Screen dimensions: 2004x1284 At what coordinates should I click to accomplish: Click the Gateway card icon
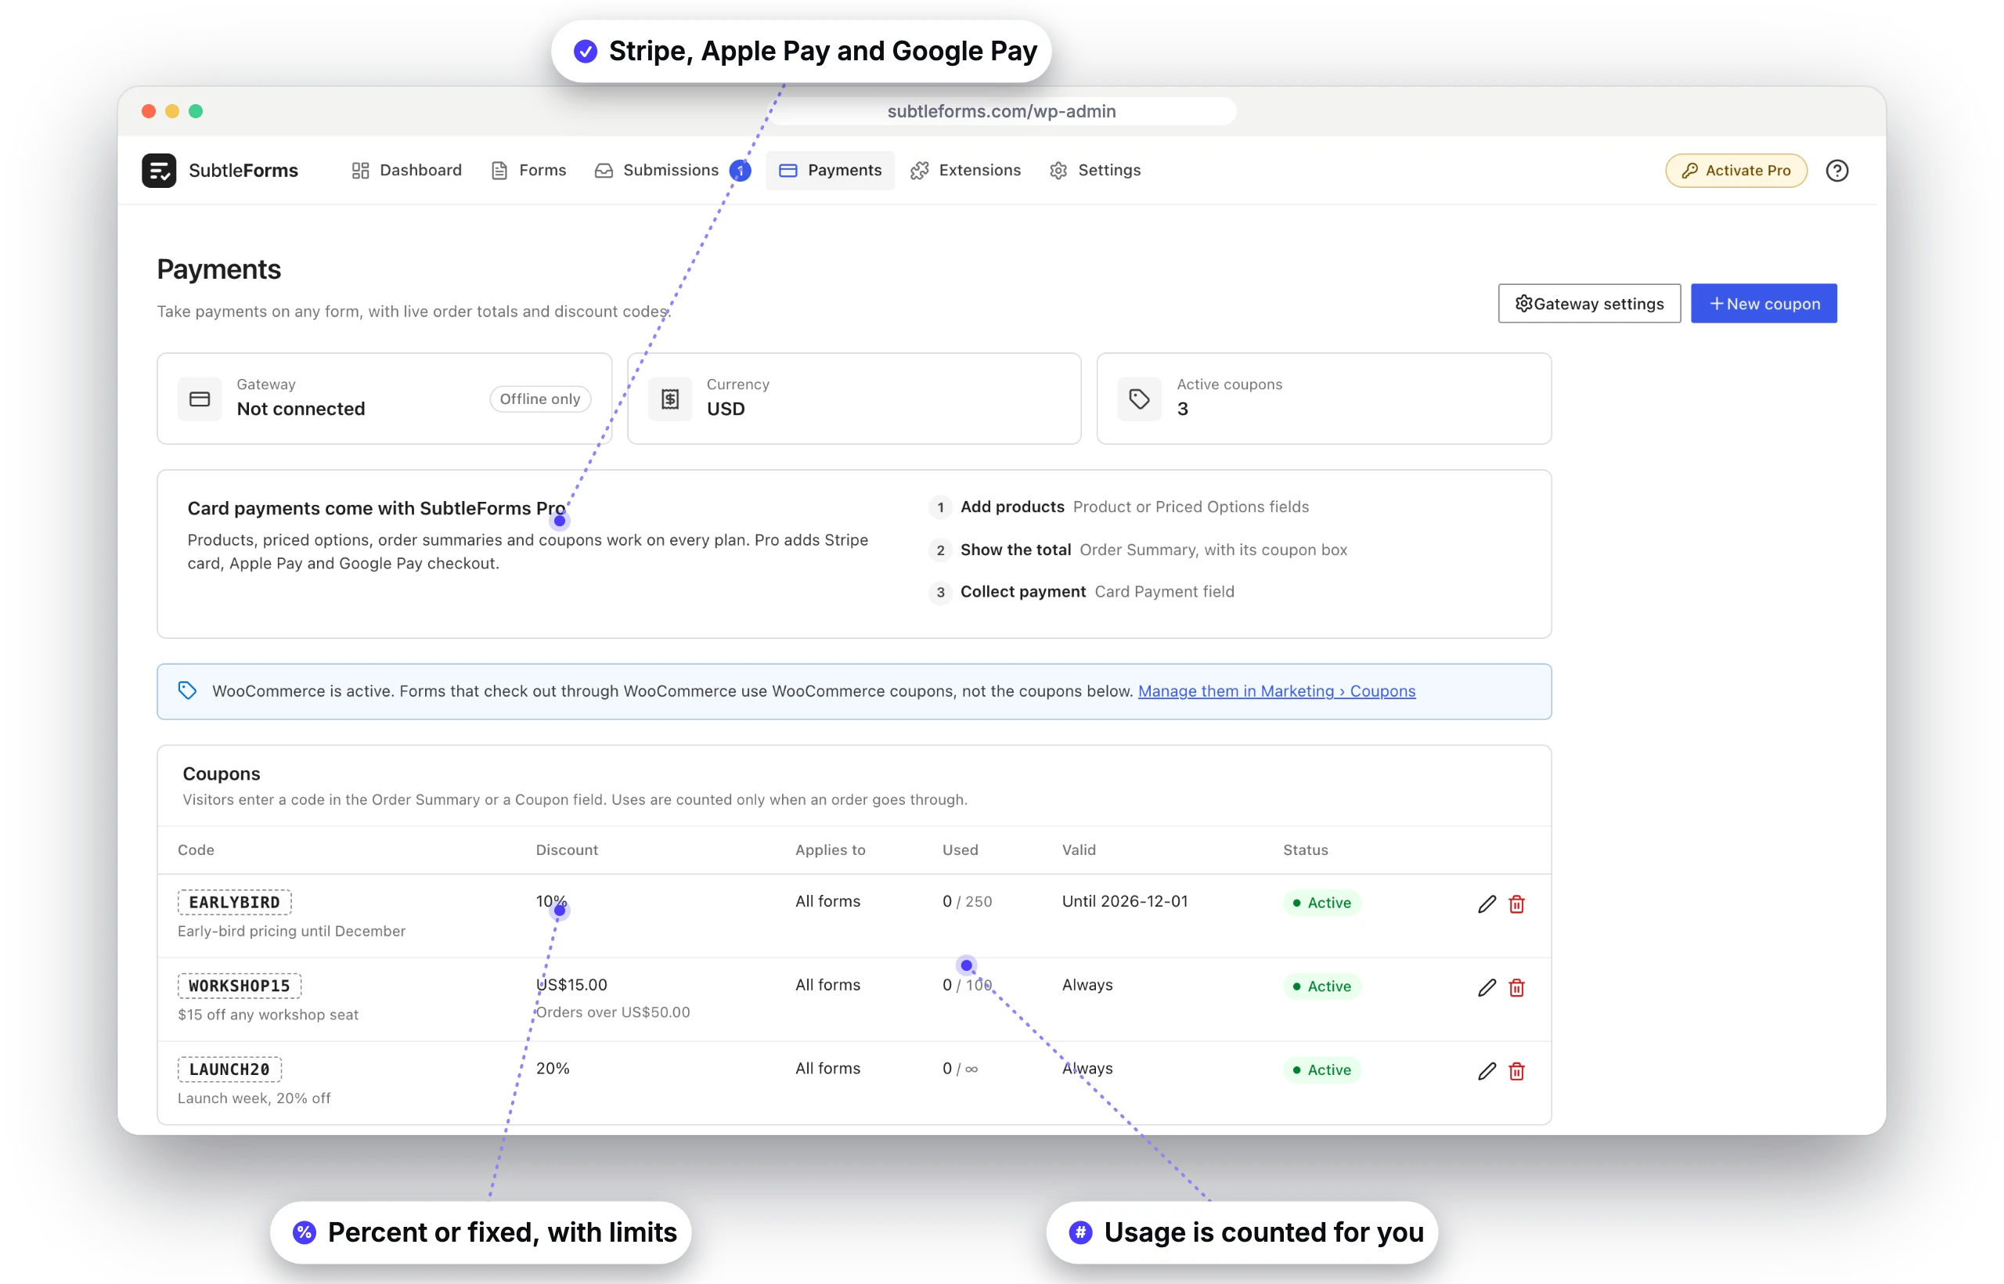[200, 399]
